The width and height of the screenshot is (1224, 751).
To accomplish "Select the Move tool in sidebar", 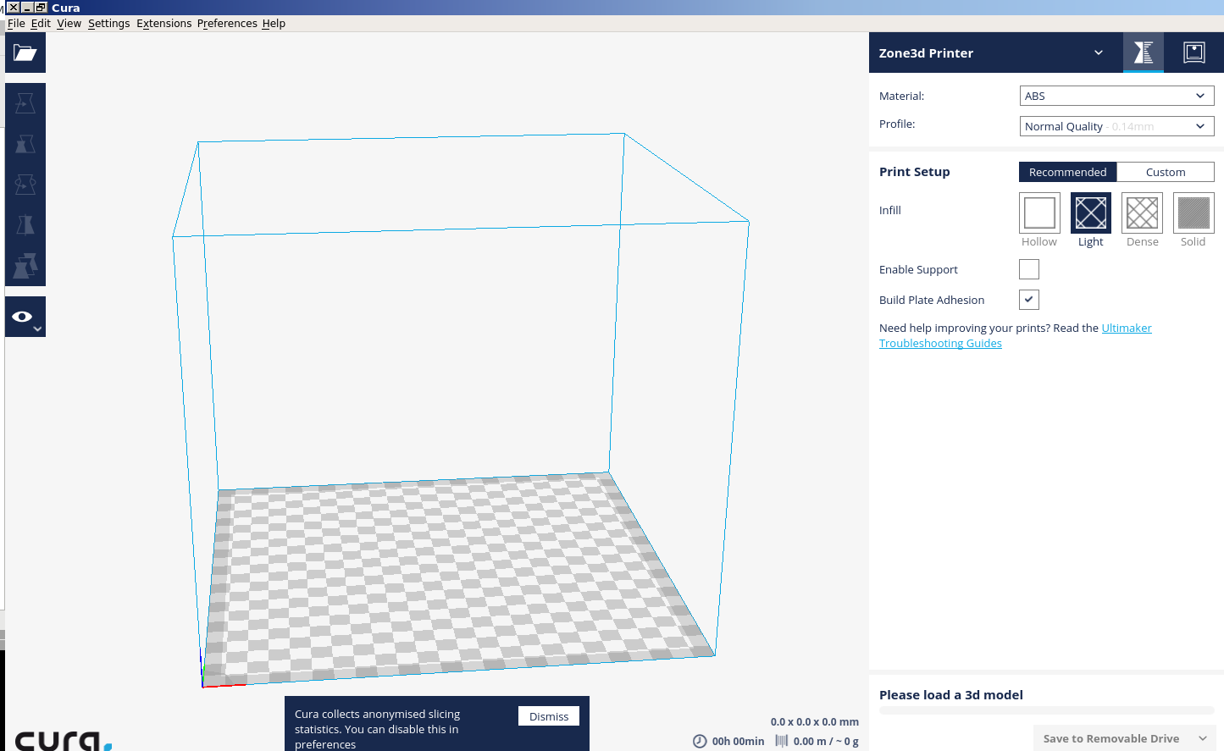I will 25,103.
